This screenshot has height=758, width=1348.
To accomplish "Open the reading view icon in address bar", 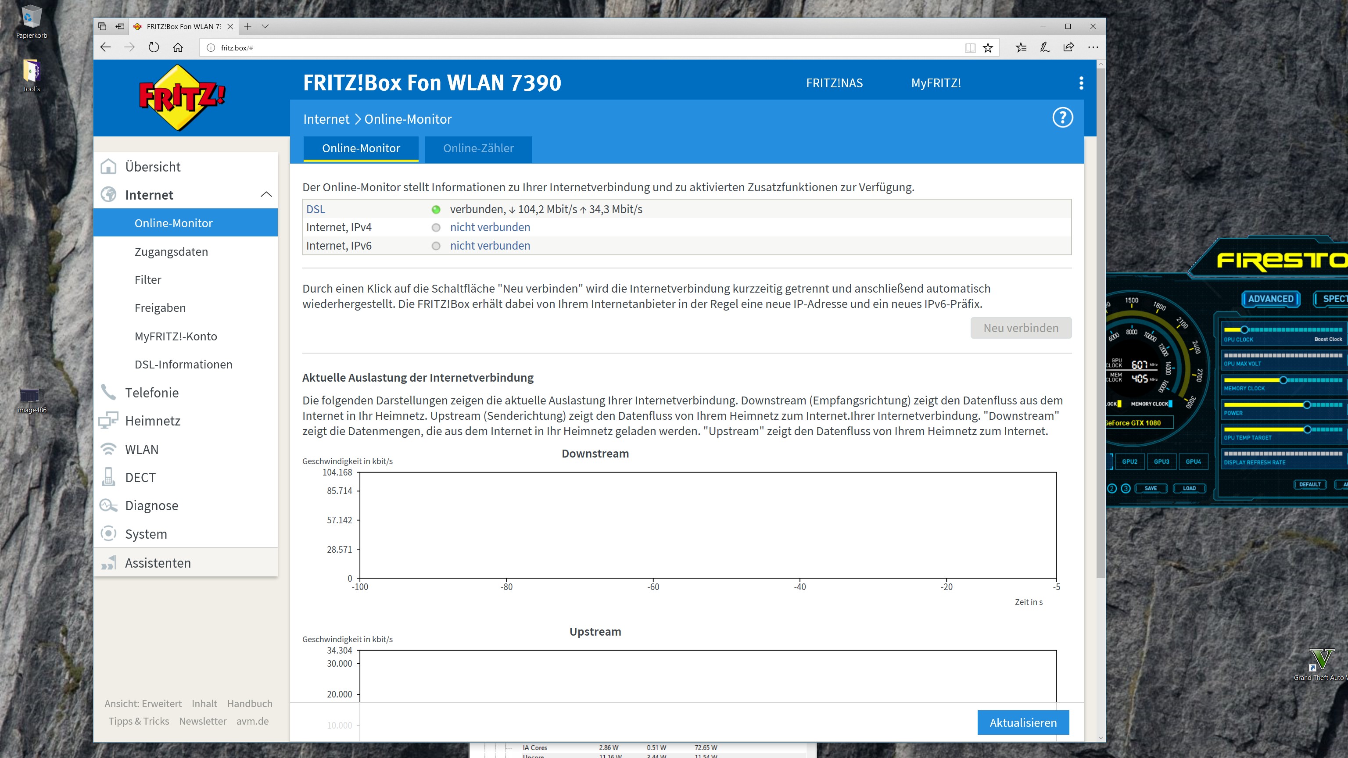I will pyautogui.click(x=970, y=48).
